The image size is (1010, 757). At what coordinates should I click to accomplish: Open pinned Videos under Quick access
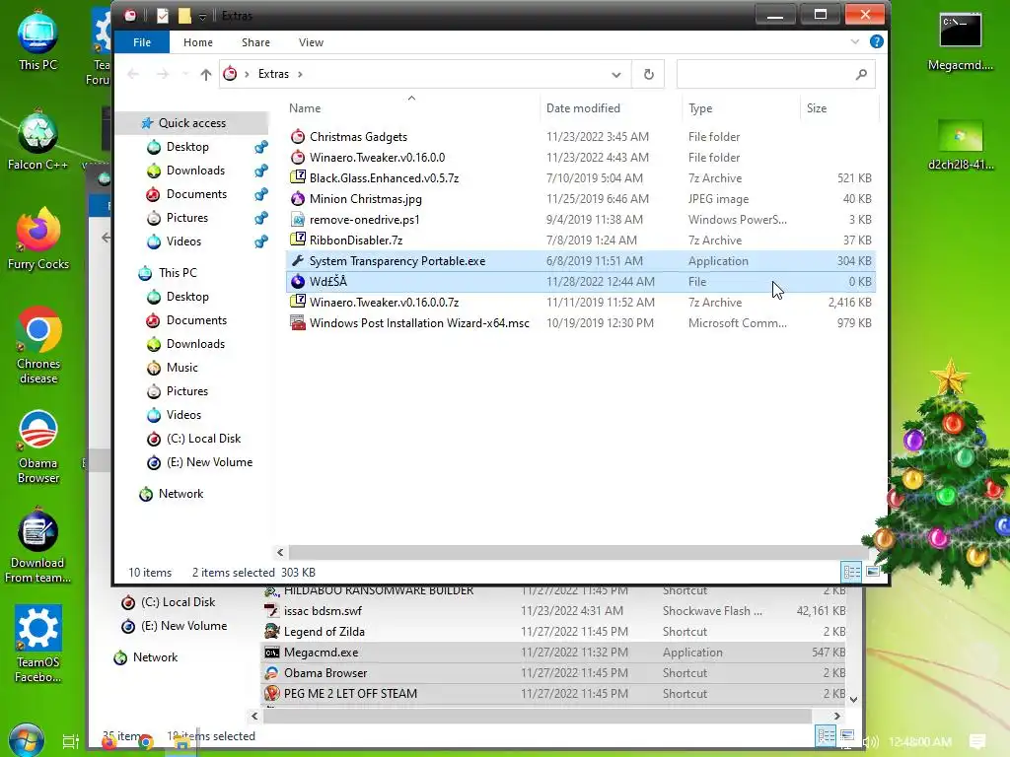(x=183, y=241)
